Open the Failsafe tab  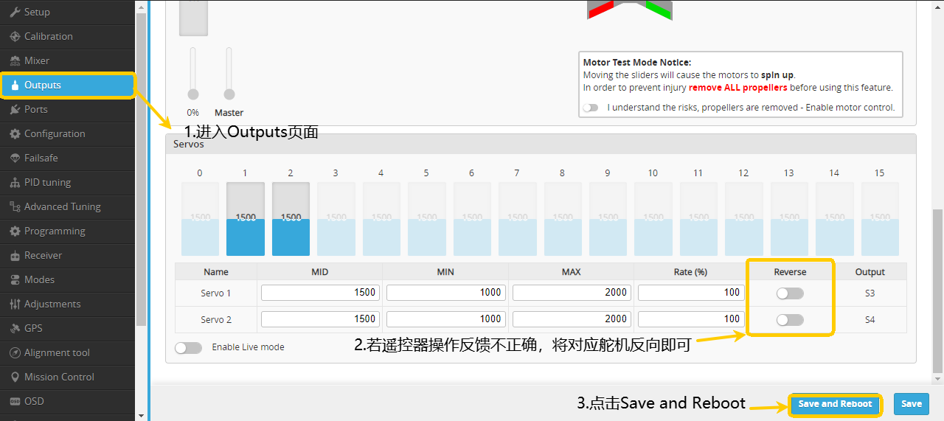point(67,158)
